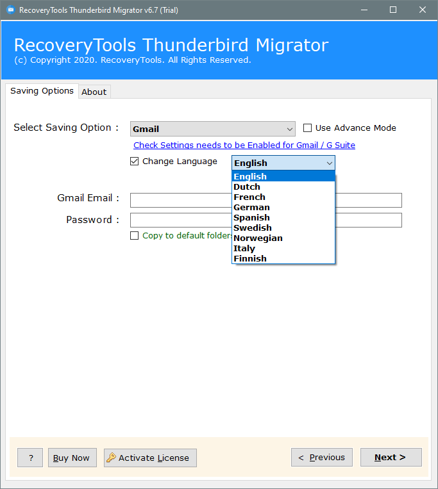The width and height of the screenshot is (438, 489).
Task: Click the question mark help button
Action: pyautogui.click(x=30, y=458)
